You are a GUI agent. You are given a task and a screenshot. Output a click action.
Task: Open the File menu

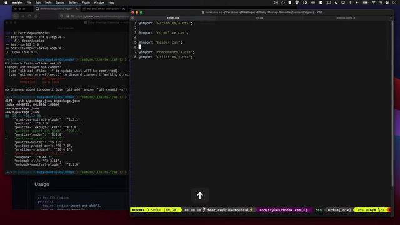tap(29, 2)
